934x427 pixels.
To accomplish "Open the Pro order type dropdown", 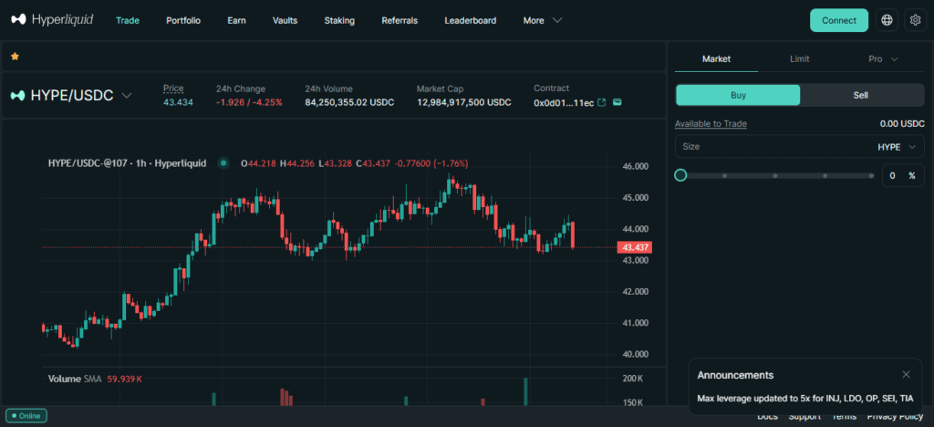I will [883, 59].
